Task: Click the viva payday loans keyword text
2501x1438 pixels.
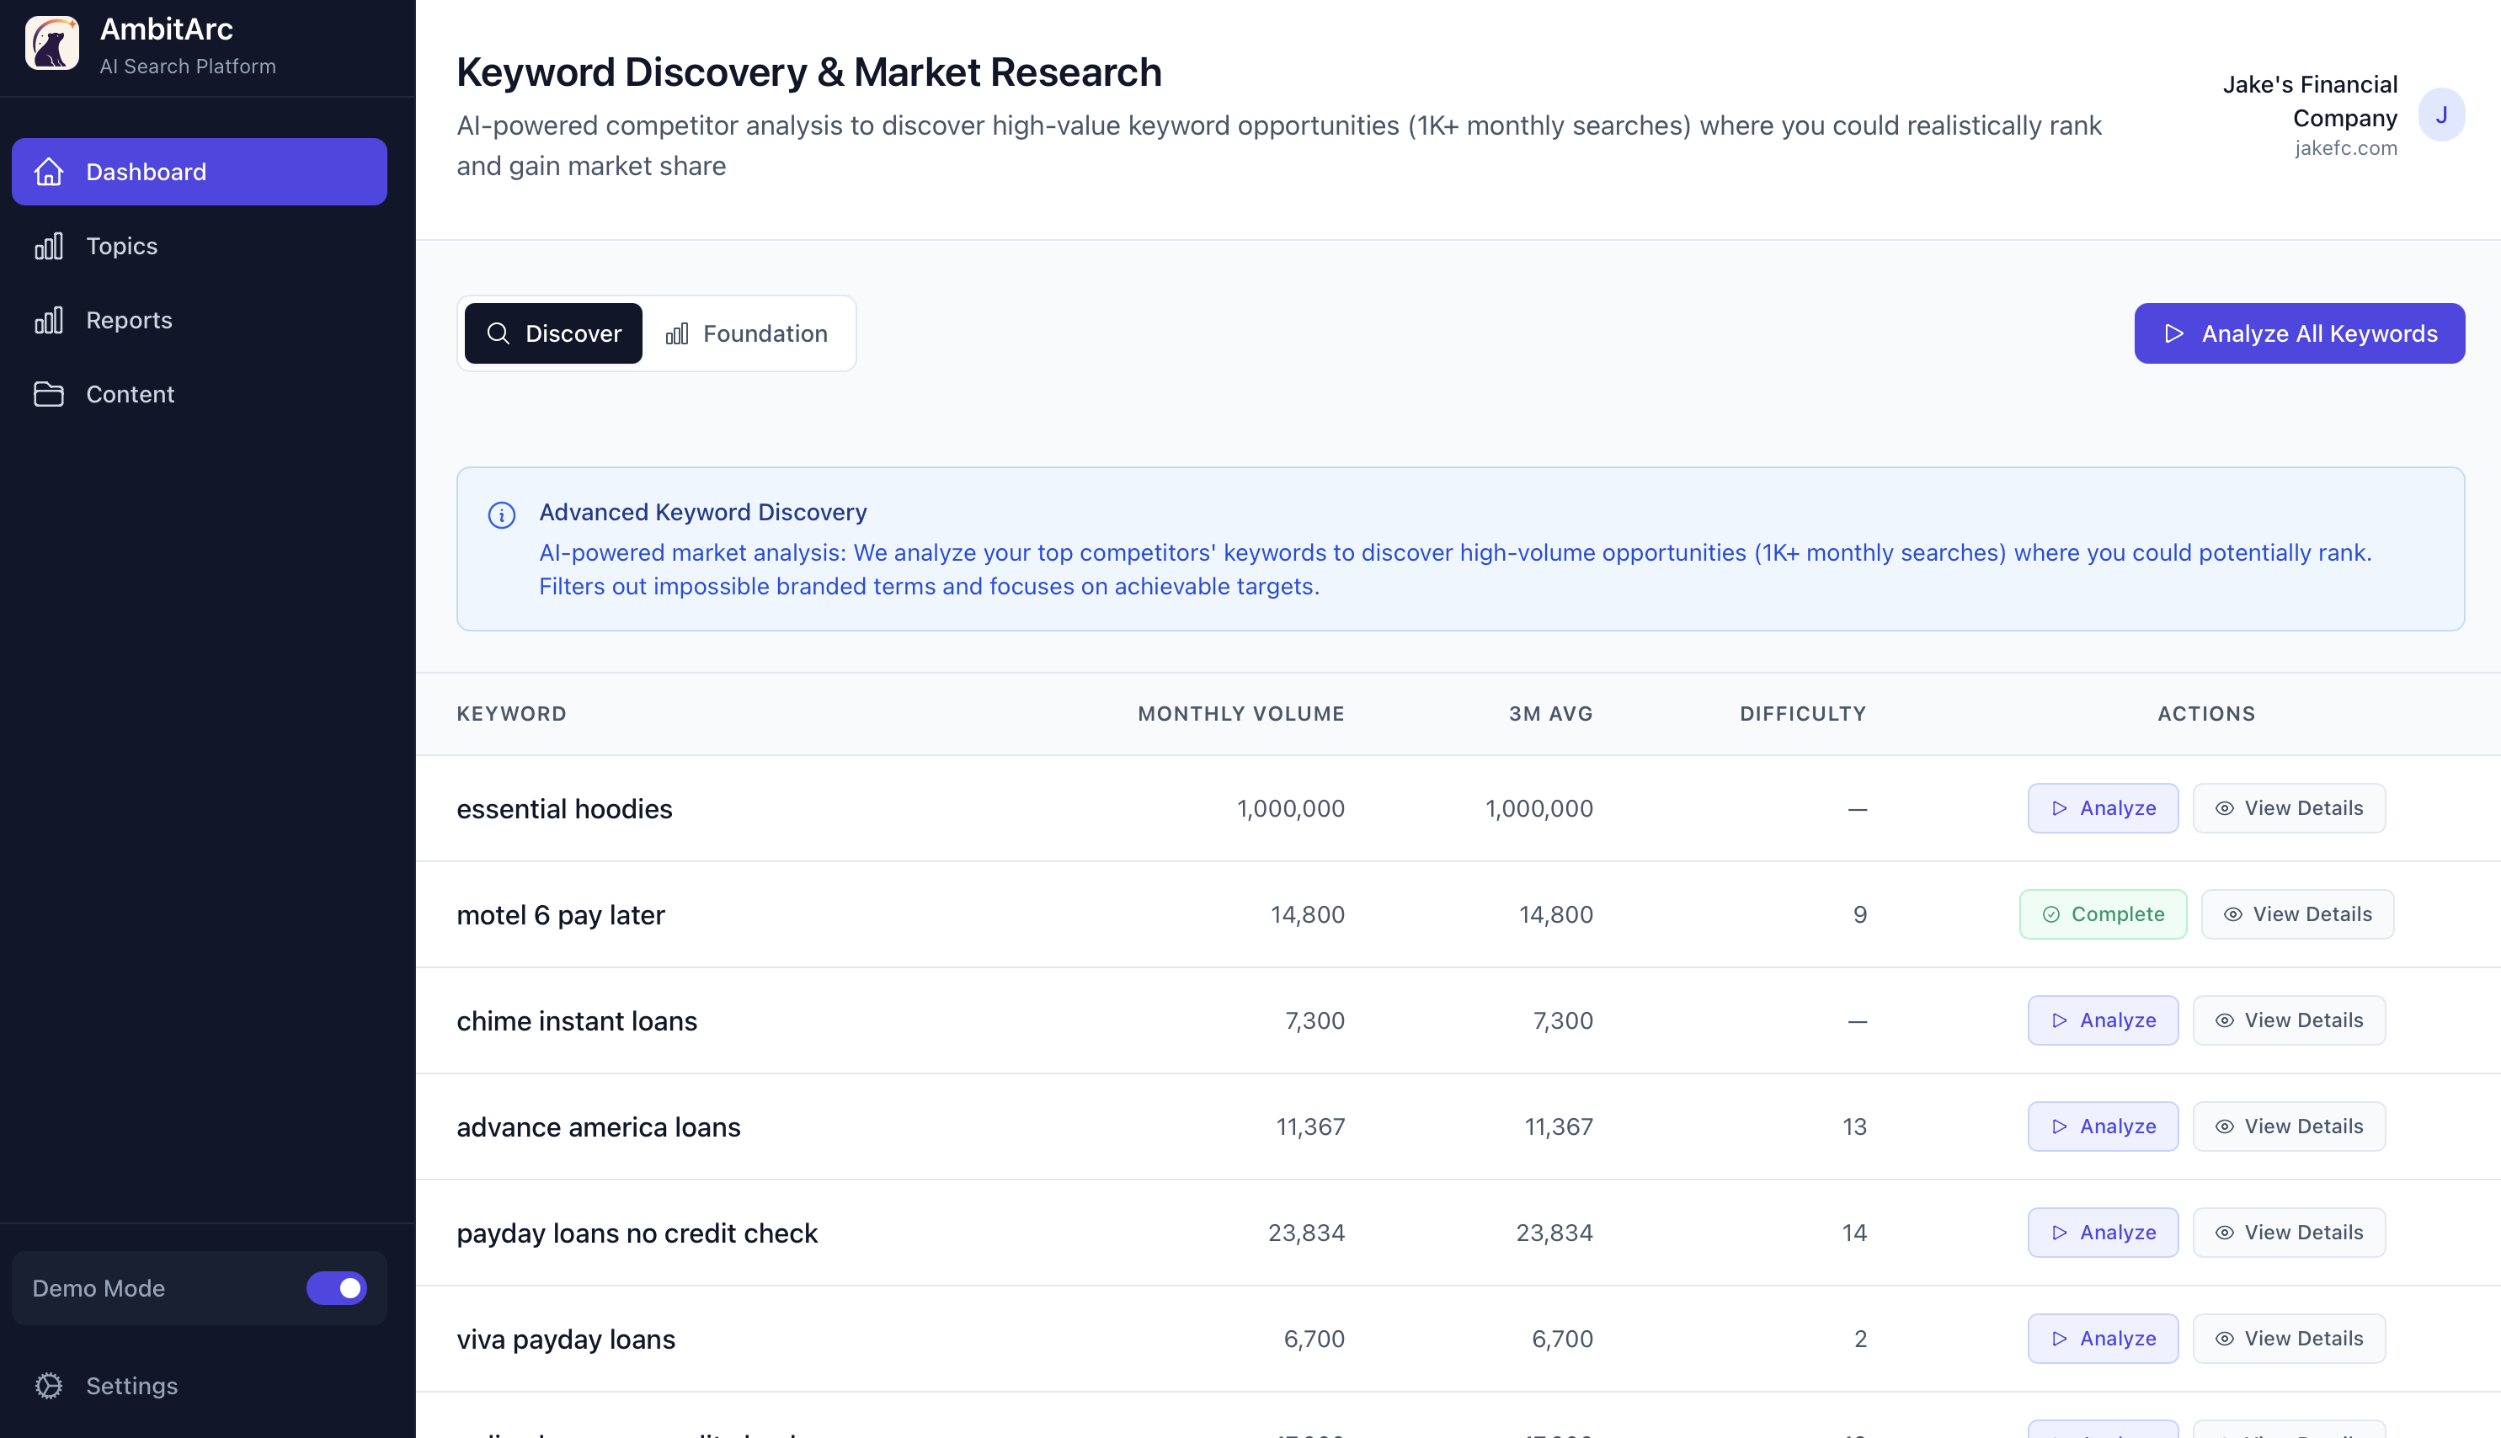Action: pyautogui.click(x=566, y=1339)
